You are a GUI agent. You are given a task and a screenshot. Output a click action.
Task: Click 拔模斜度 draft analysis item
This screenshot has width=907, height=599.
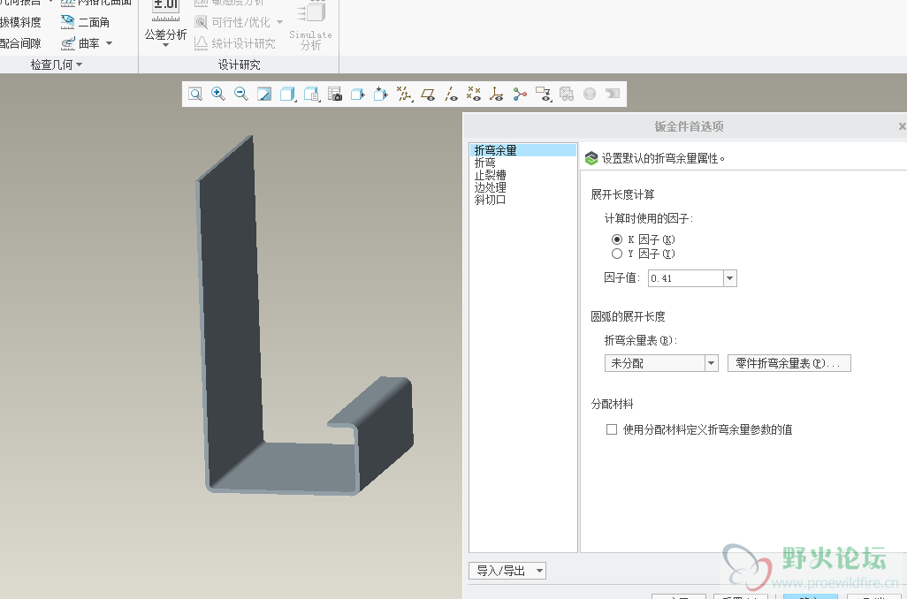pos(21,22)
